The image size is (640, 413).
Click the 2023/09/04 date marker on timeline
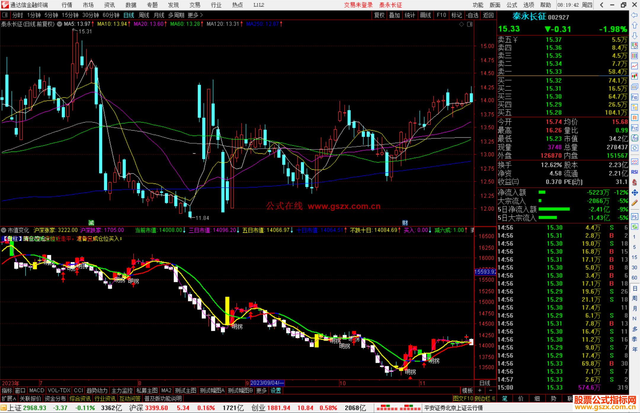[267, 383]
